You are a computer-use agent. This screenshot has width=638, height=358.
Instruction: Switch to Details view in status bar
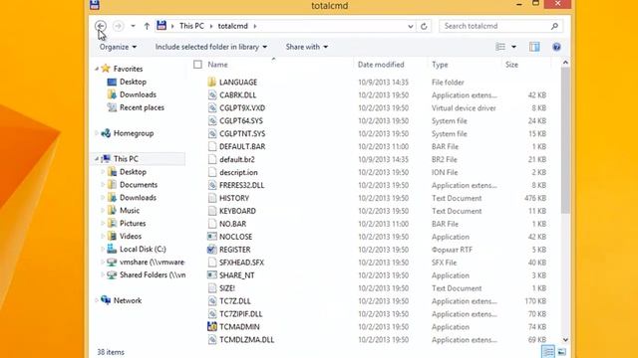click(x=548, y=352)
